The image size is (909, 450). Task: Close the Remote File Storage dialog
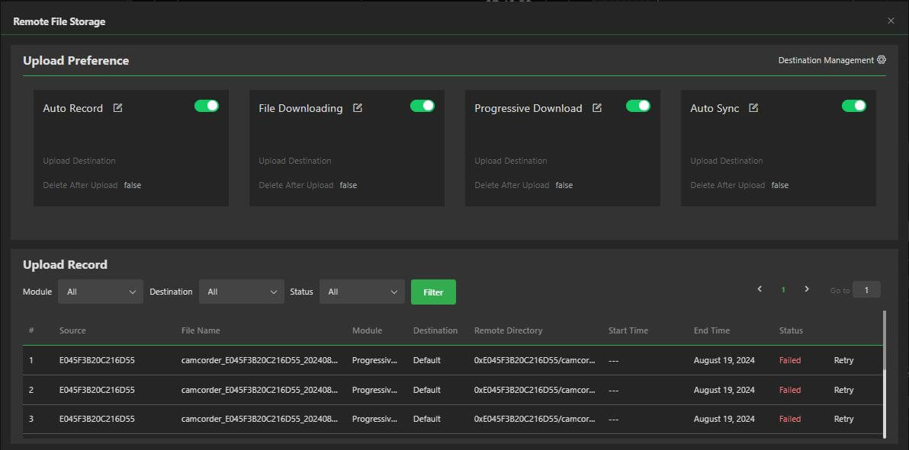tap(890, 21)
